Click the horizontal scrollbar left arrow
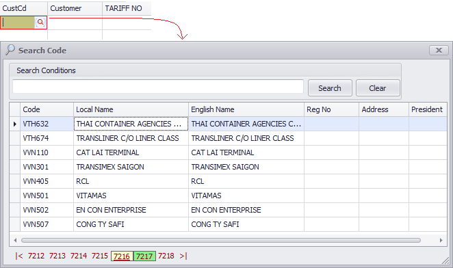453x268 pixels. coord(15,240)
